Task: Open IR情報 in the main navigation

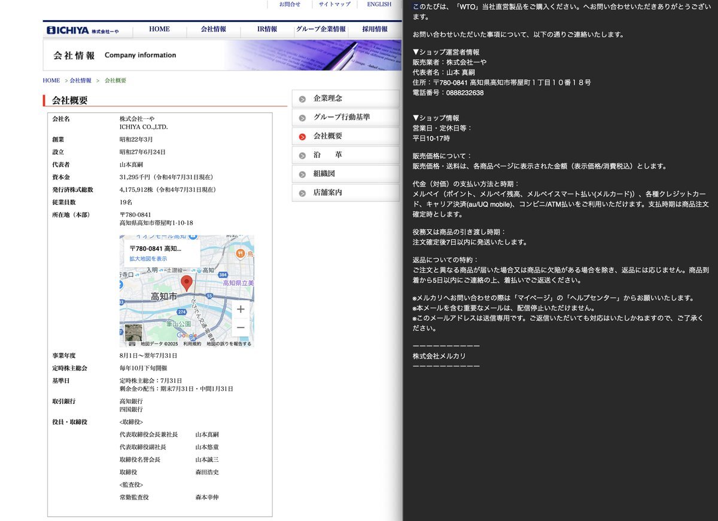Action: point(267,29)
